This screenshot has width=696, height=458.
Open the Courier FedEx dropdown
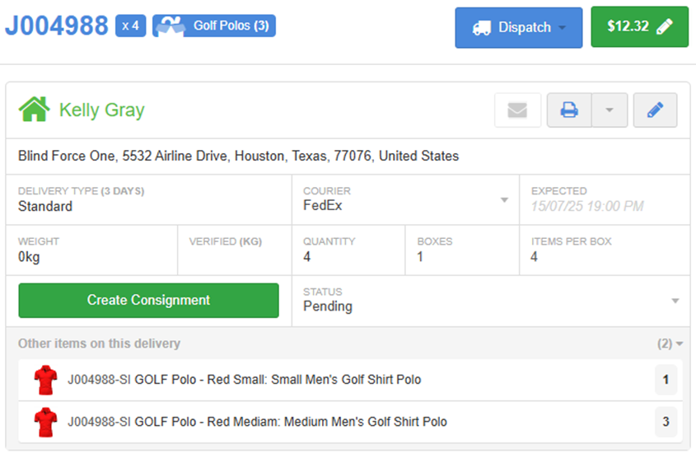[x=405, y=199]
